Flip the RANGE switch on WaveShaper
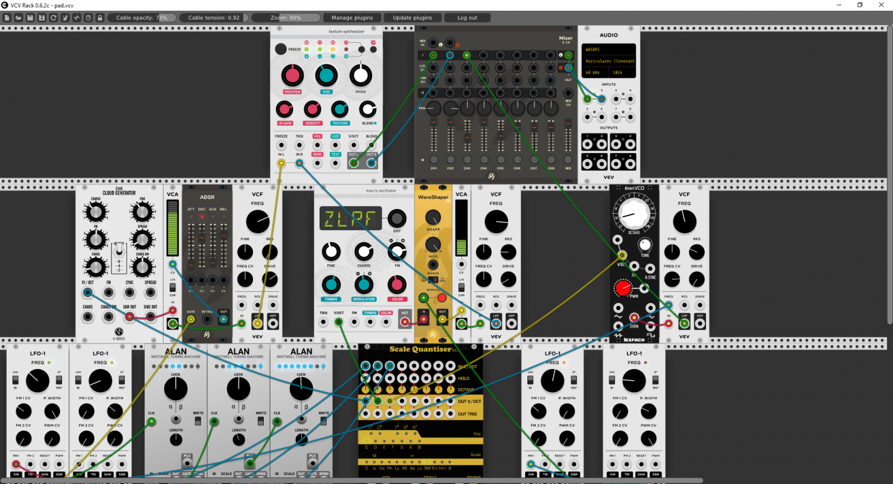 tap(433, 279)
